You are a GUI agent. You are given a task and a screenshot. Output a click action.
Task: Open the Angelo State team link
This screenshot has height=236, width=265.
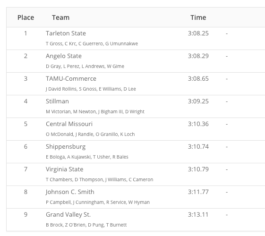tap(64, 56)
